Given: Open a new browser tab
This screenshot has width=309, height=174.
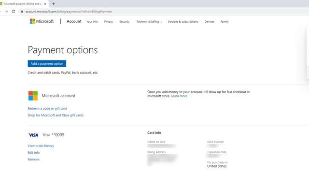Looking at the screenshot, I should point(54,4).
